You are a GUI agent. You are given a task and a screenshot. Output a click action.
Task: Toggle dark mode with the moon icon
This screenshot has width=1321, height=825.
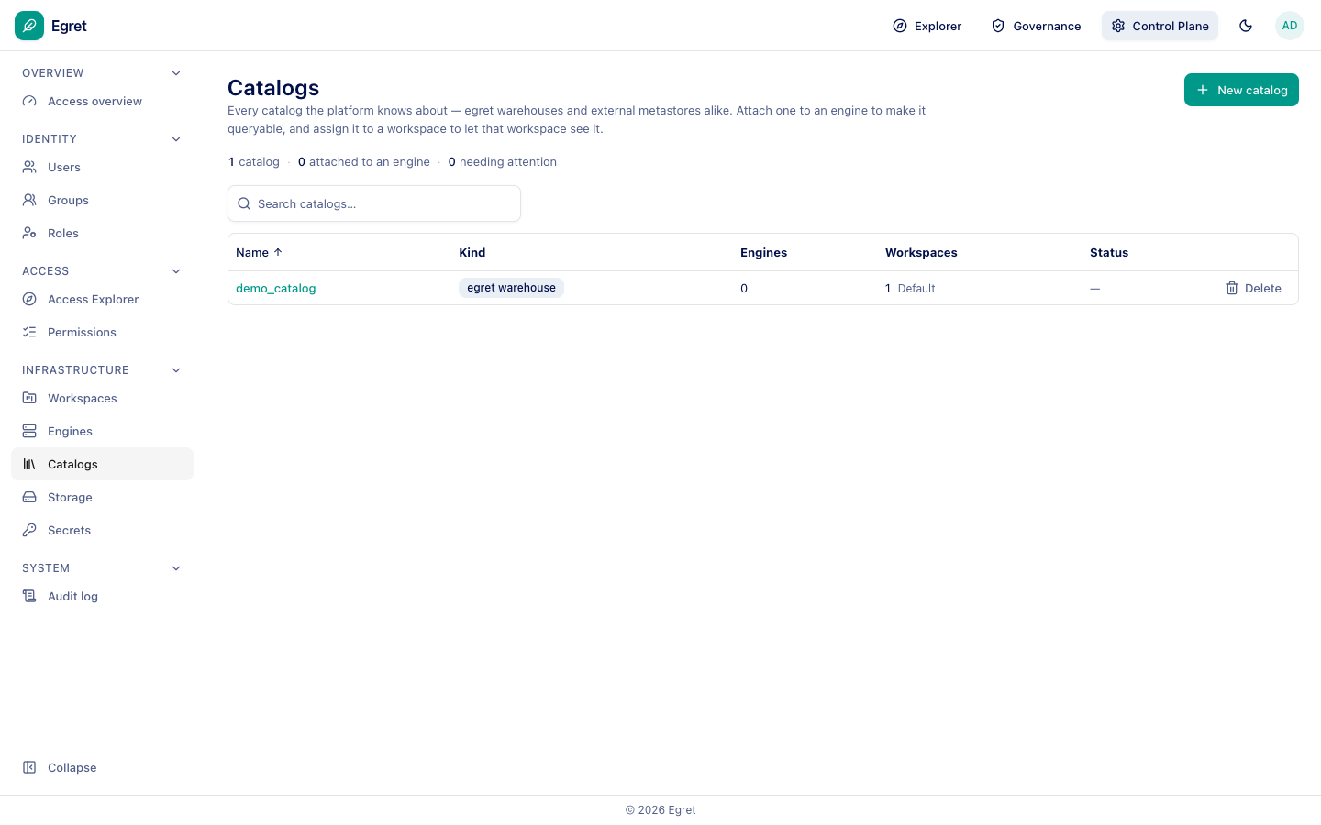(1246, 26)
